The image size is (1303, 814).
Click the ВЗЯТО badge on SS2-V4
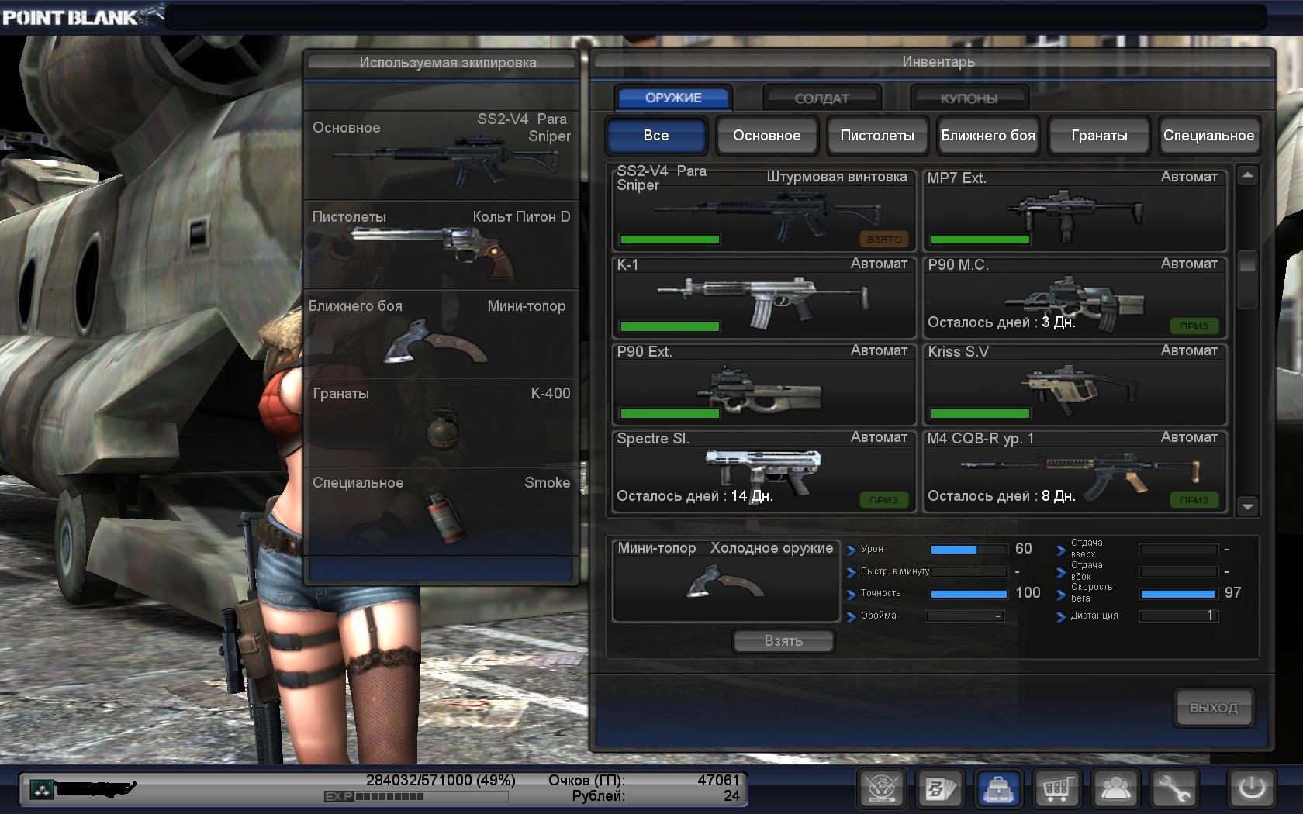(884, 240)
